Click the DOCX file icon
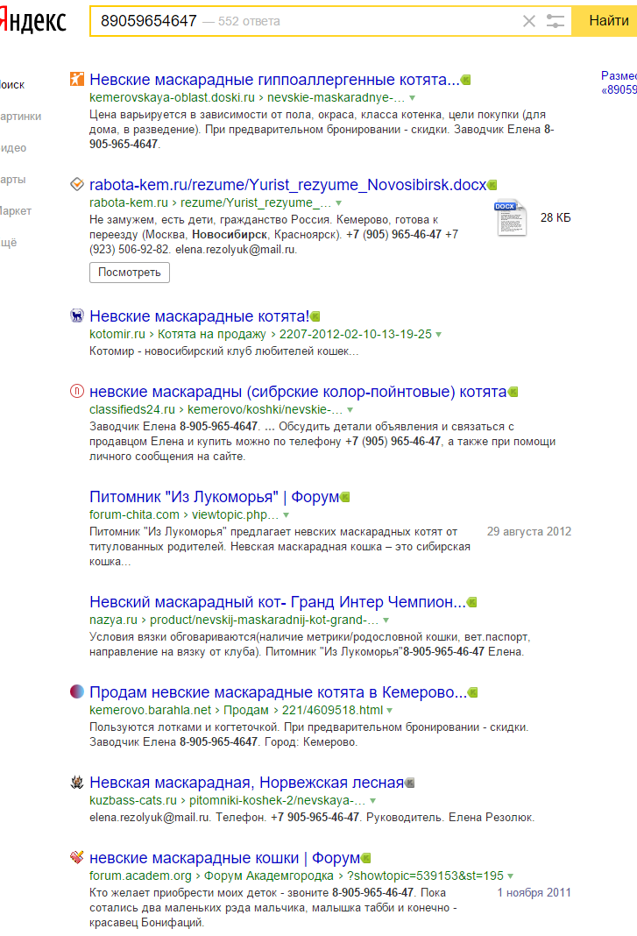The image size is (637, 936). pyautogui.click(x=511, y=218)
